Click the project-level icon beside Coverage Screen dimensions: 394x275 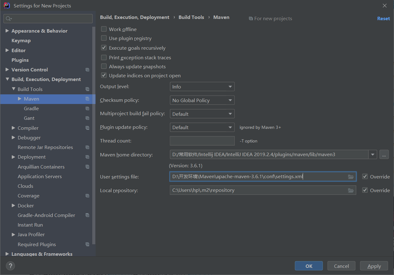[x=87, y=196]
